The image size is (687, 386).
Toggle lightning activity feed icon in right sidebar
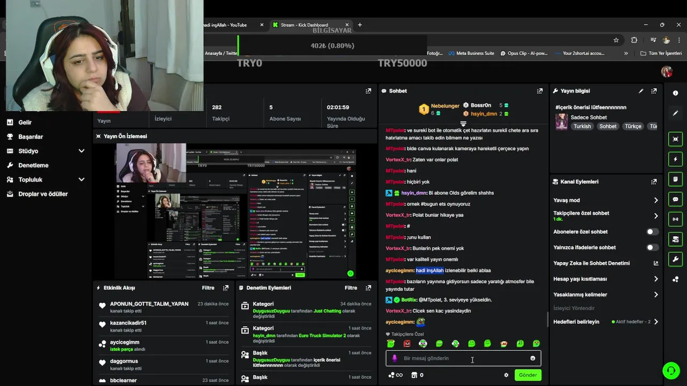tap(675, 159)
